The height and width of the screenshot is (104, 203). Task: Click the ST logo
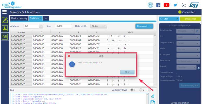coord(194,5)
